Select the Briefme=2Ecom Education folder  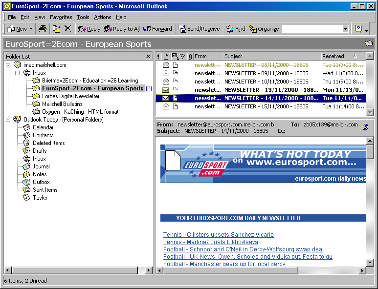pyautogui.click(x=90, y=81)
